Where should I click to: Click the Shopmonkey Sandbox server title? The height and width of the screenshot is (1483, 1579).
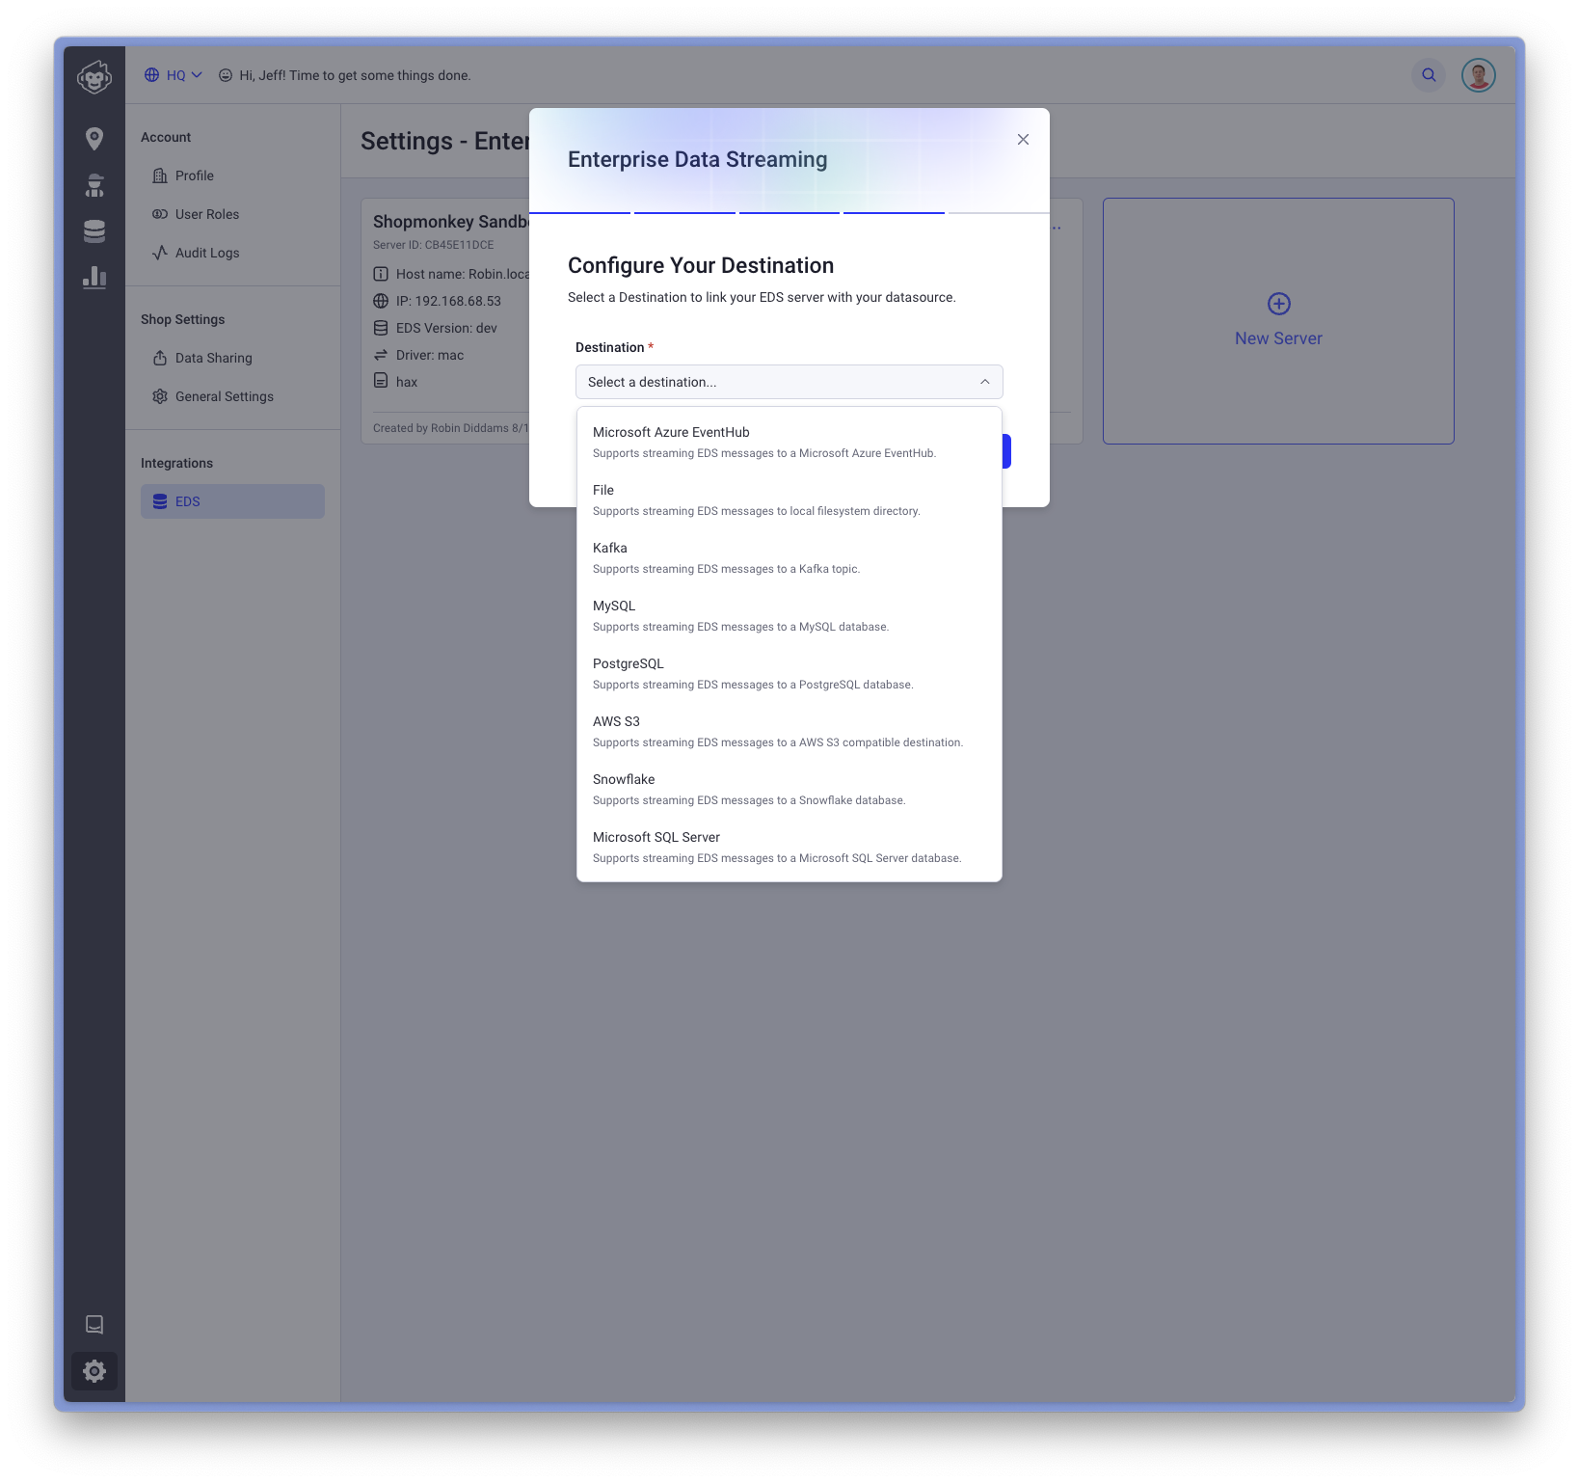tap(451, 222)
